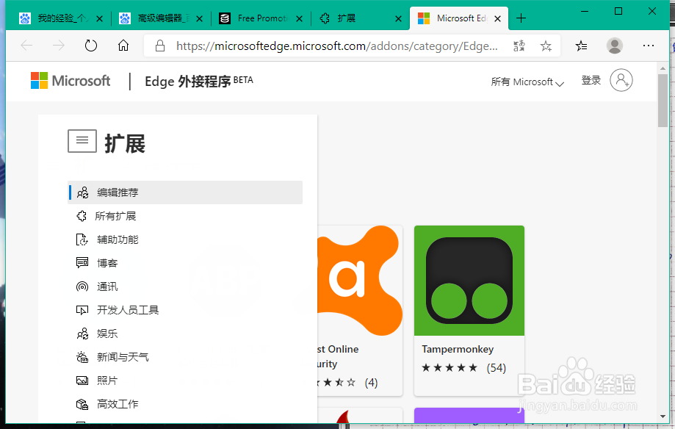Open browser settings and more menu
Image resolution: width=675 pixels, height=429 pixels.
pos(649,46)
